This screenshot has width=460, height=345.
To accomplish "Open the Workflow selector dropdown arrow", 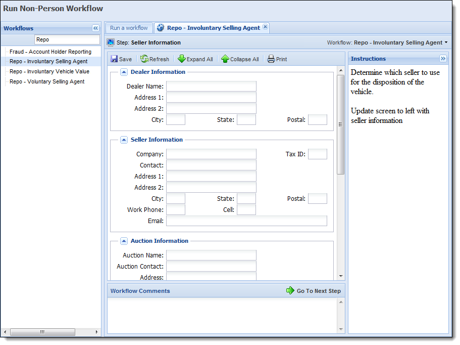I will tap(446, 42).
